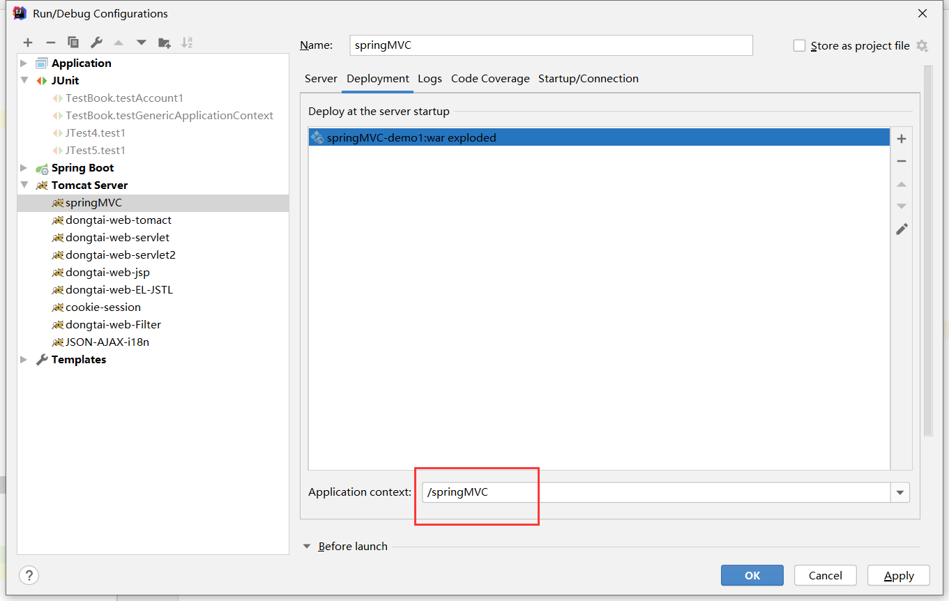Screen dimensions: 949x601
Task: Select dongtai-web-EL-JSTL configuration
Action: click(119, 290)
